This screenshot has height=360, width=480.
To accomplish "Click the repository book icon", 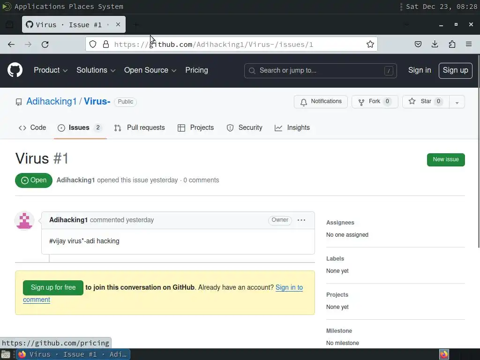I will tap(19, 102).
